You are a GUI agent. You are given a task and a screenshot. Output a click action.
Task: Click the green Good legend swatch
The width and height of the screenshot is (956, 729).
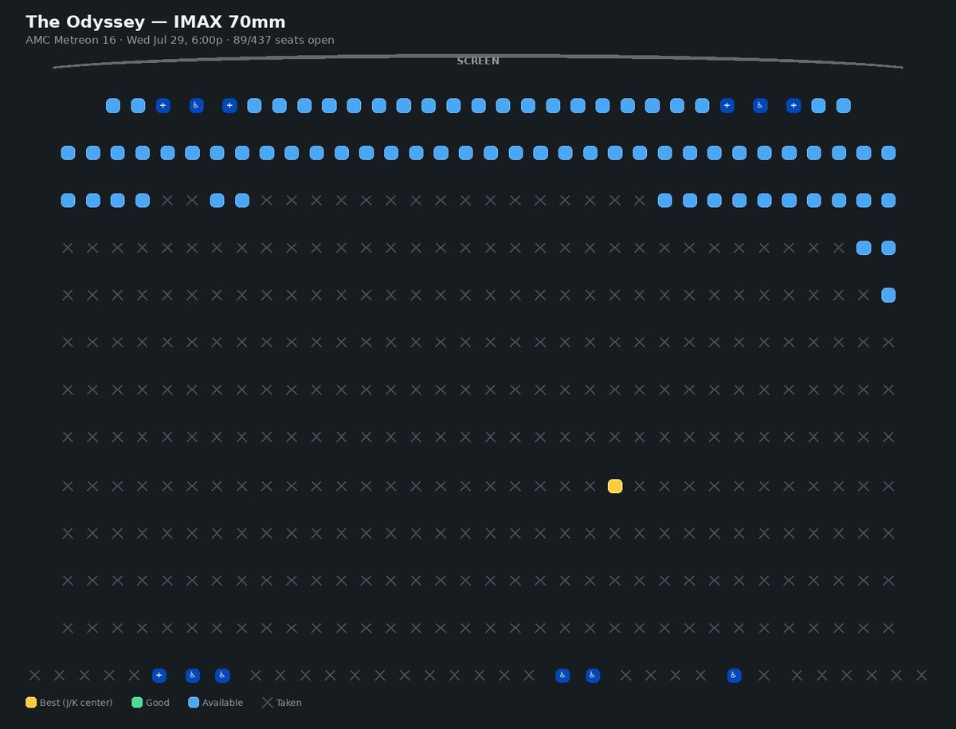[137, 703]
